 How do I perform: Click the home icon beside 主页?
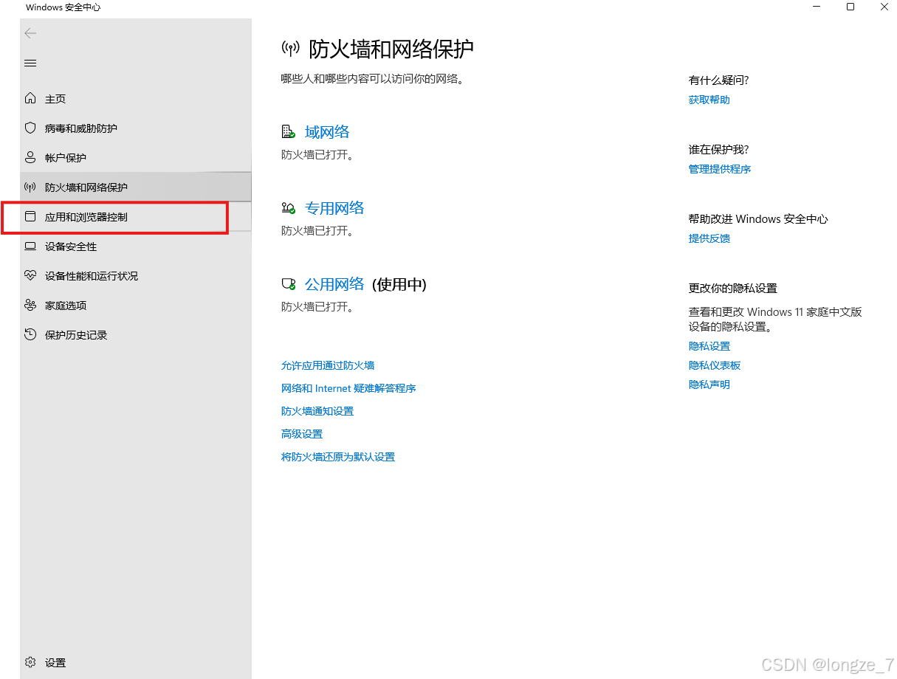click(x=30, y=98)
